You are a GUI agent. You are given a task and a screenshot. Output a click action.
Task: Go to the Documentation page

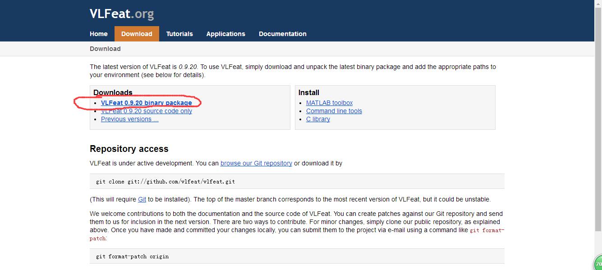pos(282,34)
